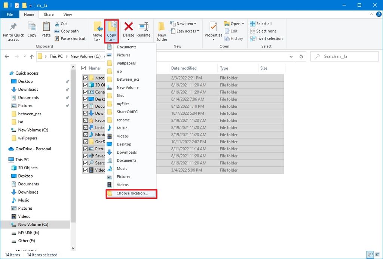Uncheck the Videos item checkbox
Screen dimensions: 383x259
click(85, 170)
